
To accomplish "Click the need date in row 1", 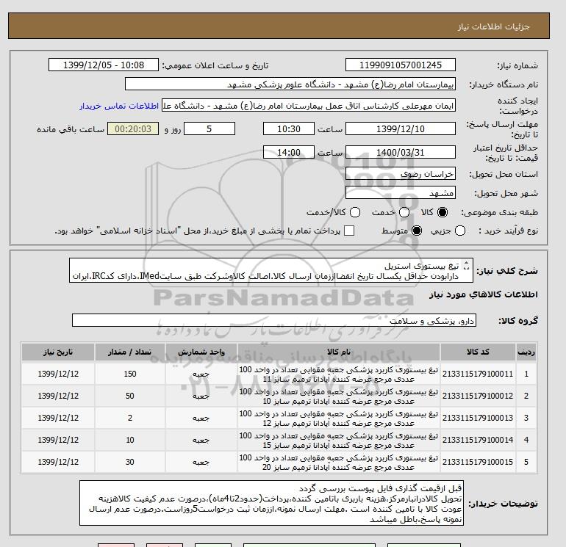I will 58,374.
